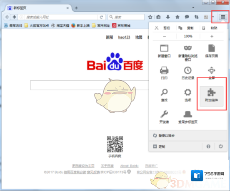Expand the small toolbar dropdown arrow

tap(213, 17)
